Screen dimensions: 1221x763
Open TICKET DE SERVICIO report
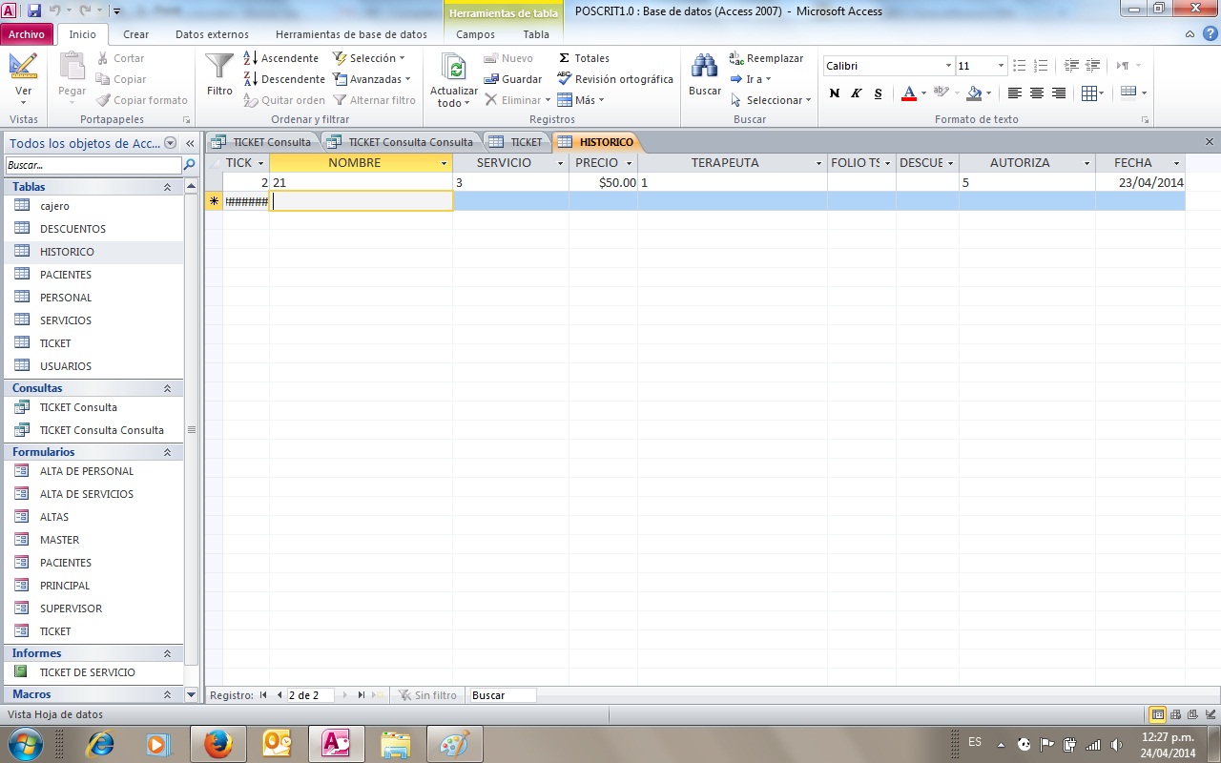(88, 672)
